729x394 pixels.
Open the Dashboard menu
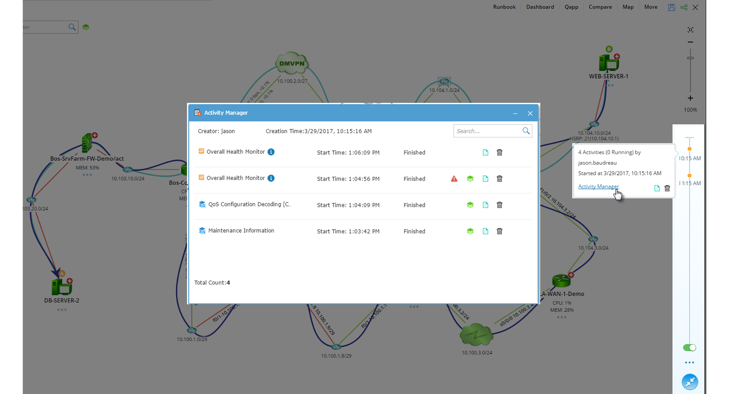(540, 7)
